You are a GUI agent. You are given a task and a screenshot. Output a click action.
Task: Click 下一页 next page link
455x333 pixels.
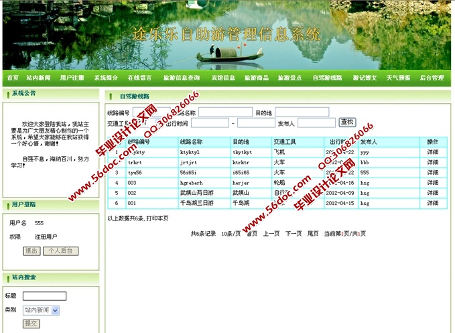pos(293,234)
